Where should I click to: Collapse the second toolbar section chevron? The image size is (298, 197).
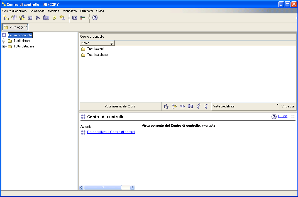coord(89,18)
